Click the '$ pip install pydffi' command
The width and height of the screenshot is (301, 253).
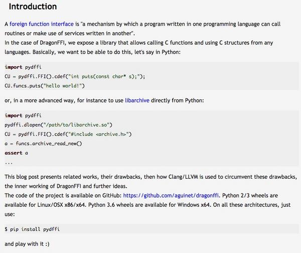pyautogui.click(x=32, y=229)
